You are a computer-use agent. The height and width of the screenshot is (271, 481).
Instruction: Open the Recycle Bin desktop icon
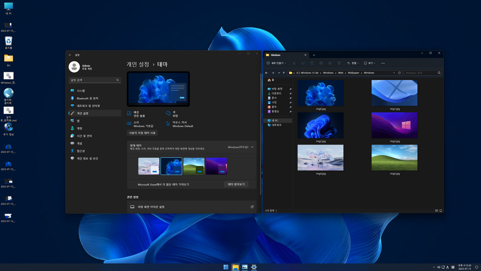(8, 43)
